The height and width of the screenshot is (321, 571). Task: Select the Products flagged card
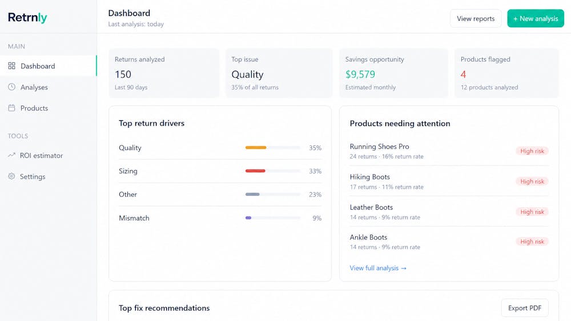click(x=506, y=73)
